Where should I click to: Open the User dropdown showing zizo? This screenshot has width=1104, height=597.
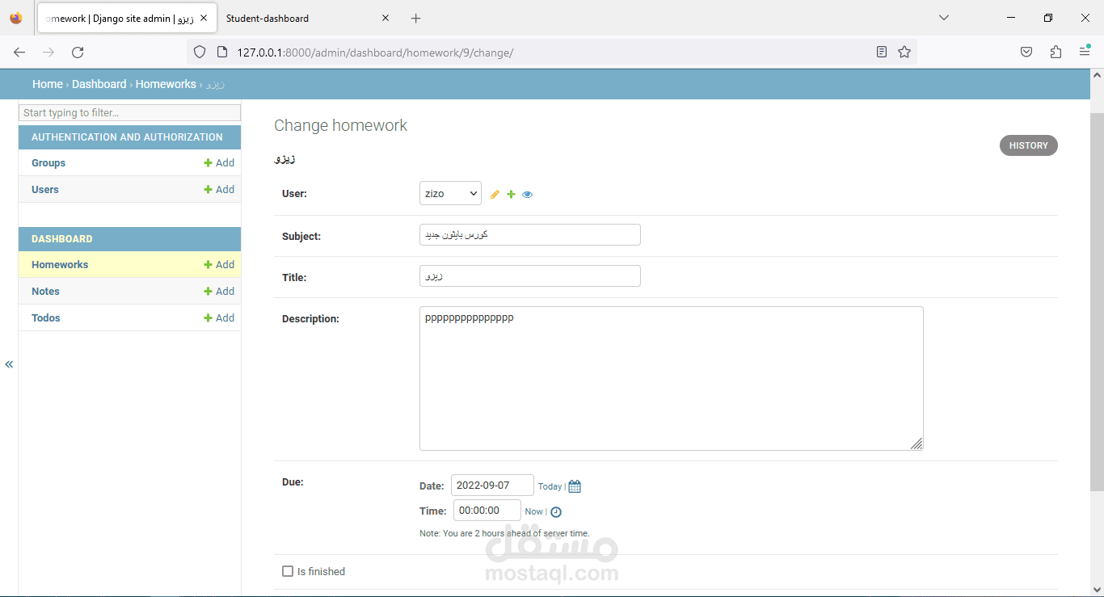450,193
